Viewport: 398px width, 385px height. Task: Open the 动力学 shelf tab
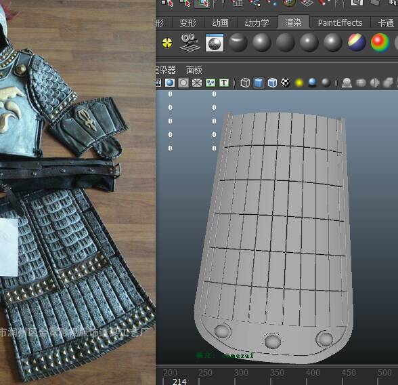pyautogui.click(x=257, y=23)
